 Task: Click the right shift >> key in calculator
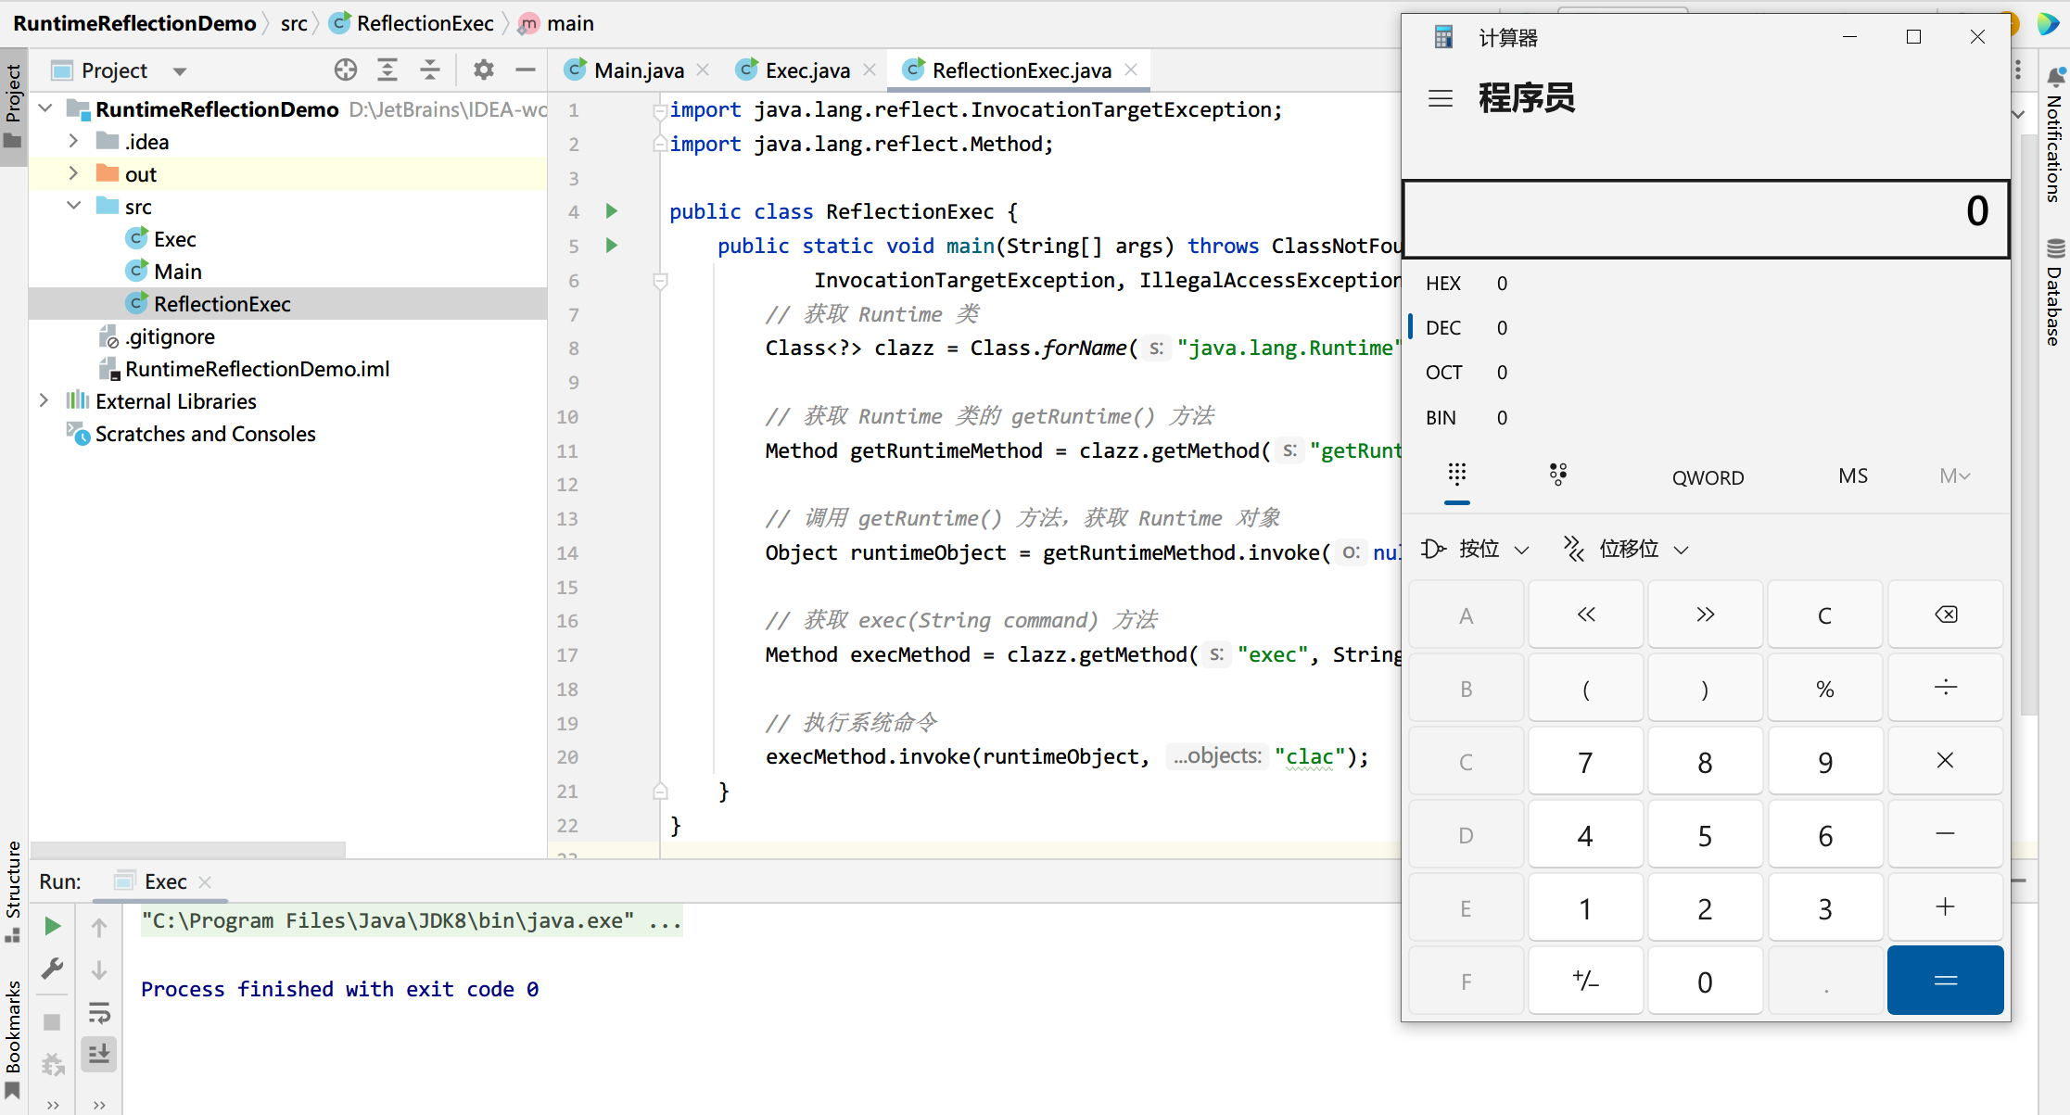(x=1706, y=615)
